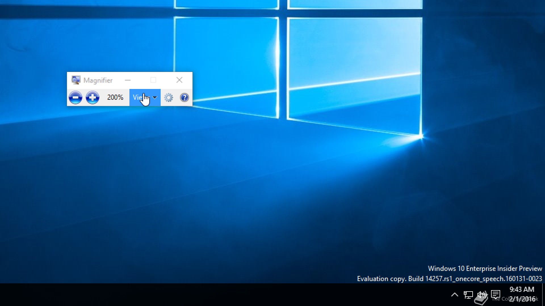Minimize the Magnifier window
Viewport: 545px width, 306px height.
pyautogui.click(x=128, y=80)
